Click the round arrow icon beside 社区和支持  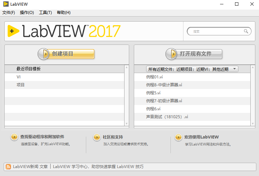pyautogui.click(x=97, y=137)
